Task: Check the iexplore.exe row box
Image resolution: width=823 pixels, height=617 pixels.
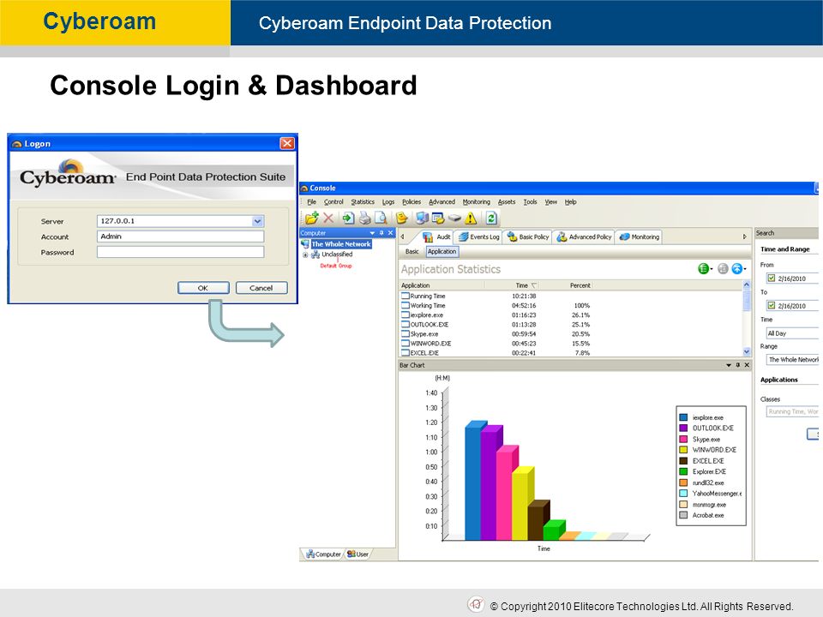Action: (405, 314)
